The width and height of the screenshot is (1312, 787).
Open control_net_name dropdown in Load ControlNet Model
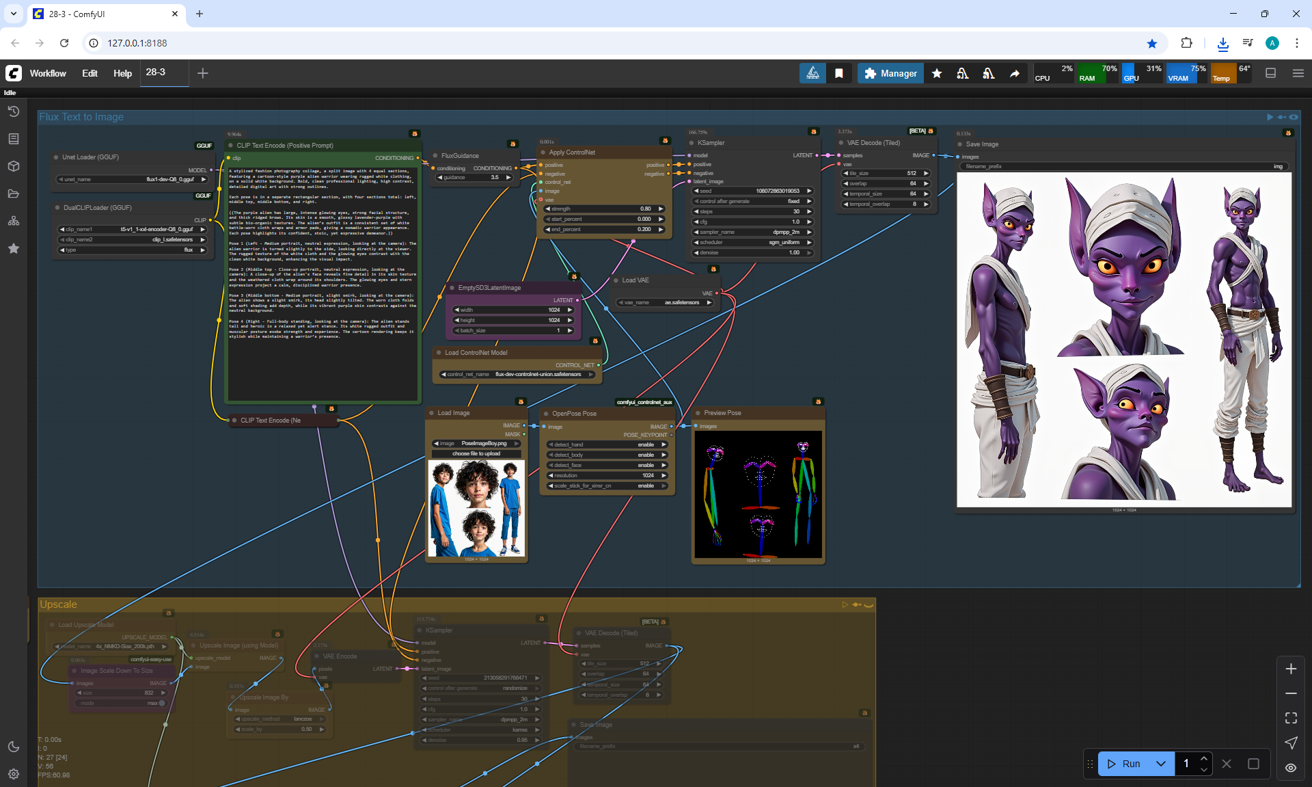pos(516,374)
